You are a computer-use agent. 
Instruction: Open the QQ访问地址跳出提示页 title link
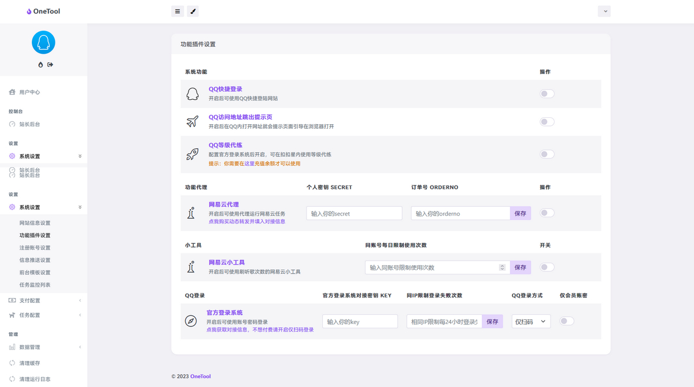[x=241, y=117]
